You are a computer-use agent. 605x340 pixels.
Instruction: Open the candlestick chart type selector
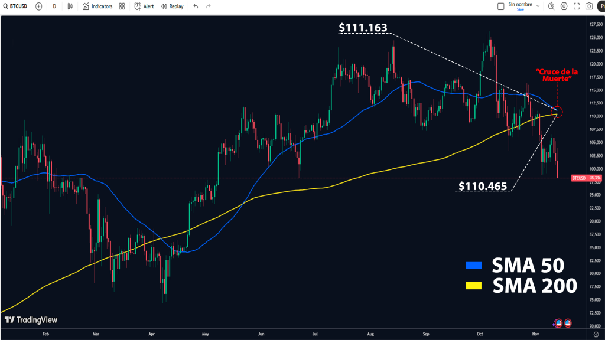70,6
